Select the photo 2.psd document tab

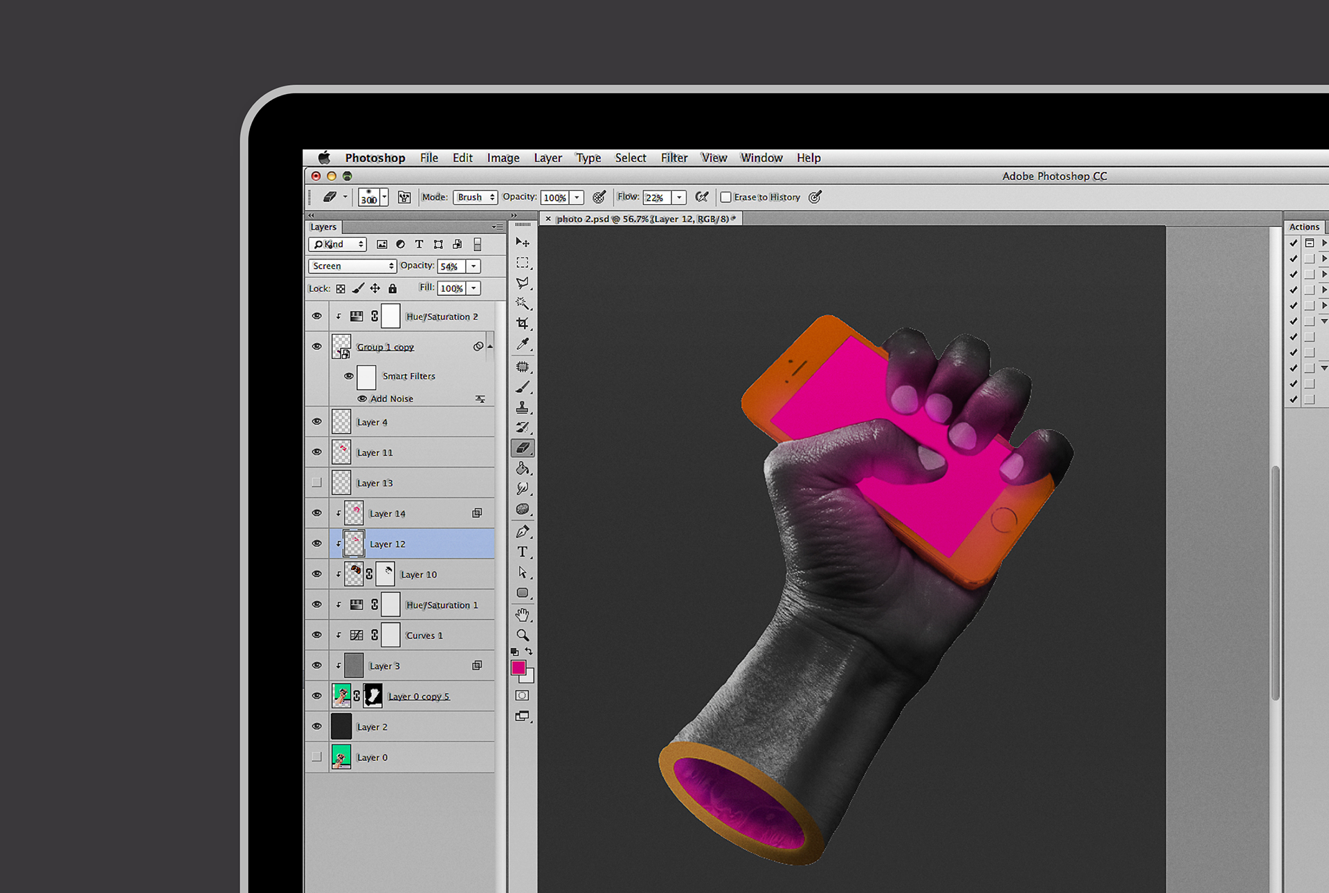click(642, 219)
